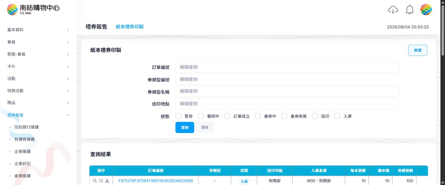Screen dimensions: 445x185
Task: Click the 券類型編號 search field
Action: [x=287, y=79]
